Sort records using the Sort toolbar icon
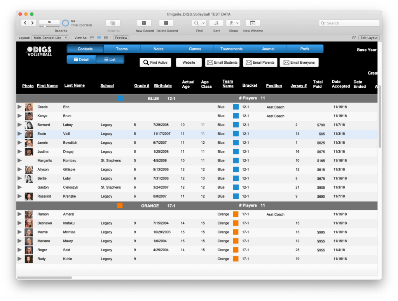Screen dimensions: 398x301 click(216, 23)
